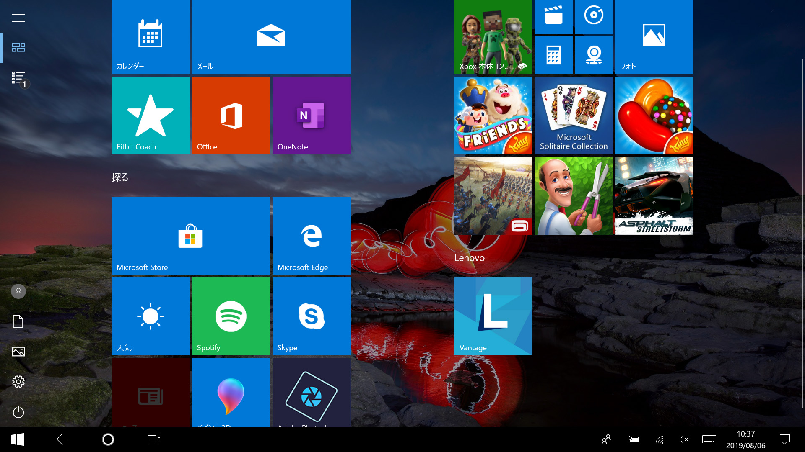Open the small Calculator tile
805x452 pixels.
tap(553, 55)
